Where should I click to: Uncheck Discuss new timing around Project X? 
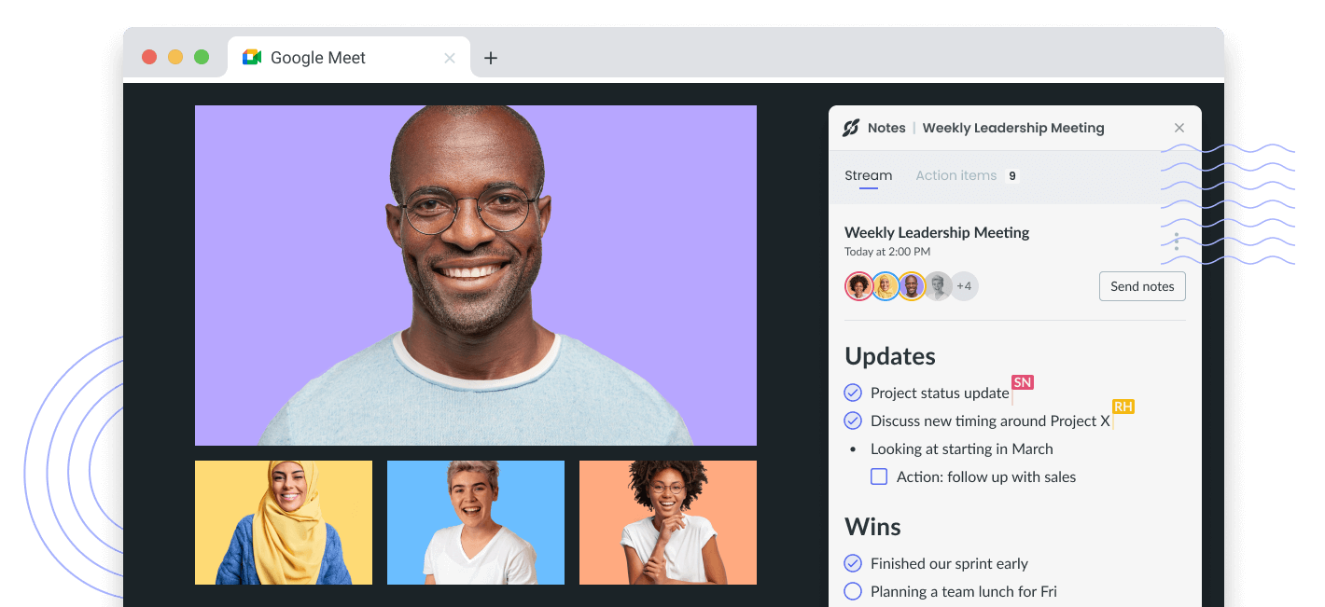853,421
